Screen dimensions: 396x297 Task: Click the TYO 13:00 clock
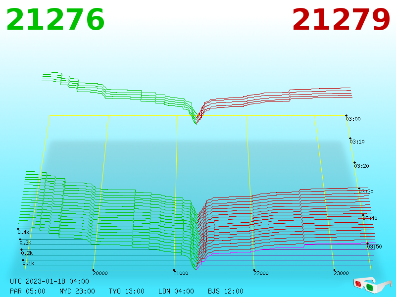[127, 291]
